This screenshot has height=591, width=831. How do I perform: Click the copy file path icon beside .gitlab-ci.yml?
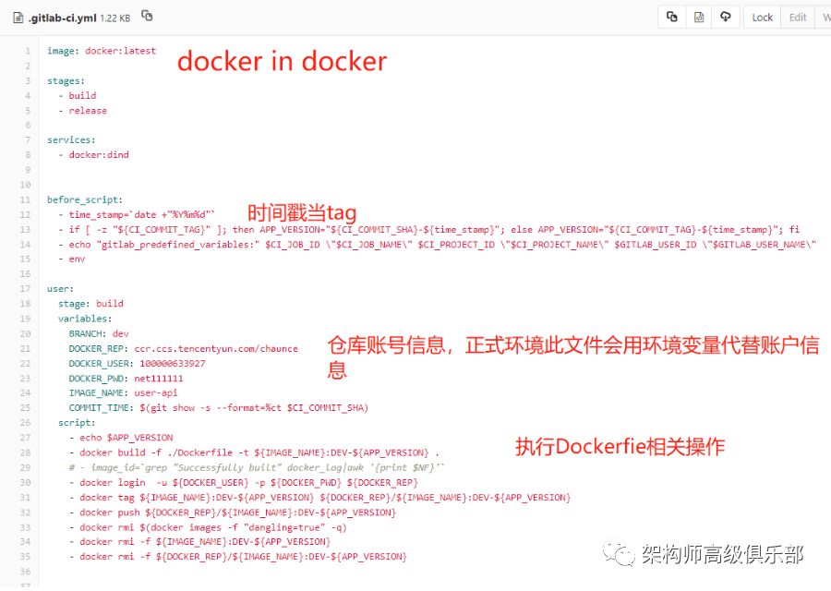pyautogui.click(x=145, y=16)
